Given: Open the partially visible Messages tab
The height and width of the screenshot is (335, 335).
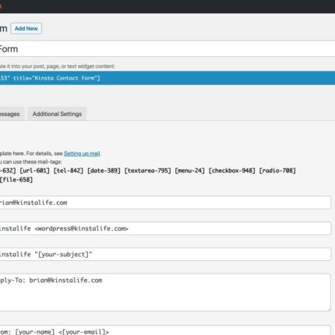Looking at the screenshot, I should [12, 114].
